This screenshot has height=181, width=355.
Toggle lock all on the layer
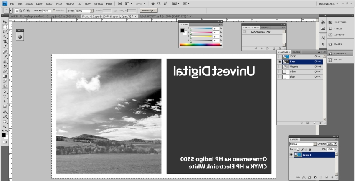(309, 149)
